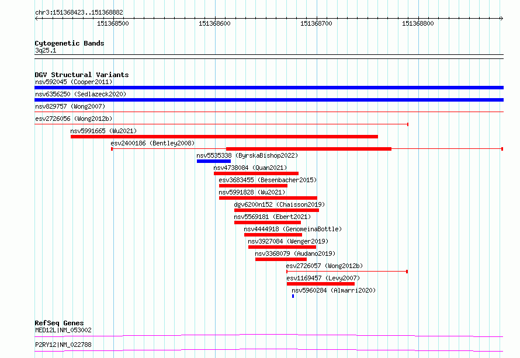Select the nsv4444918 red bar

(273, 235)
